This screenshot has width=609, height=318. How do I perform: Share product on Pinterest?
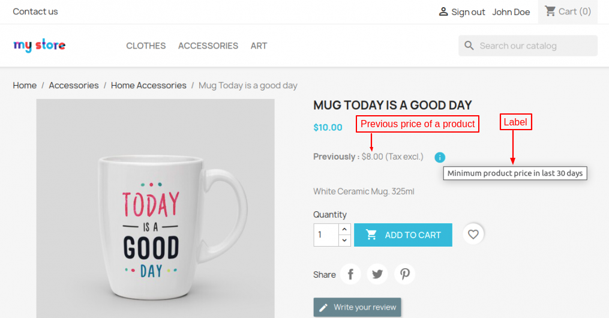pos(405,274)
